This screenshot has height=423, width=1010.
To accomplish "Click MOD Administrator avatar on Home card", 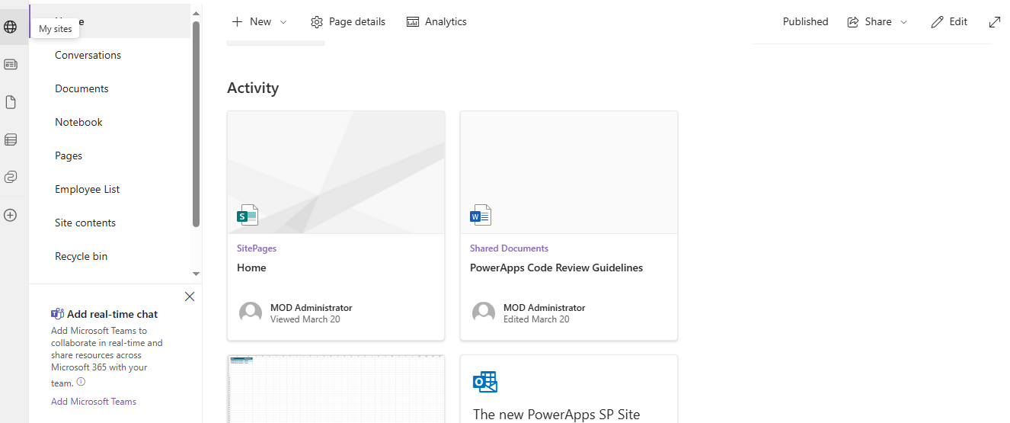I will pyautogui.click(x=251, y=312).
